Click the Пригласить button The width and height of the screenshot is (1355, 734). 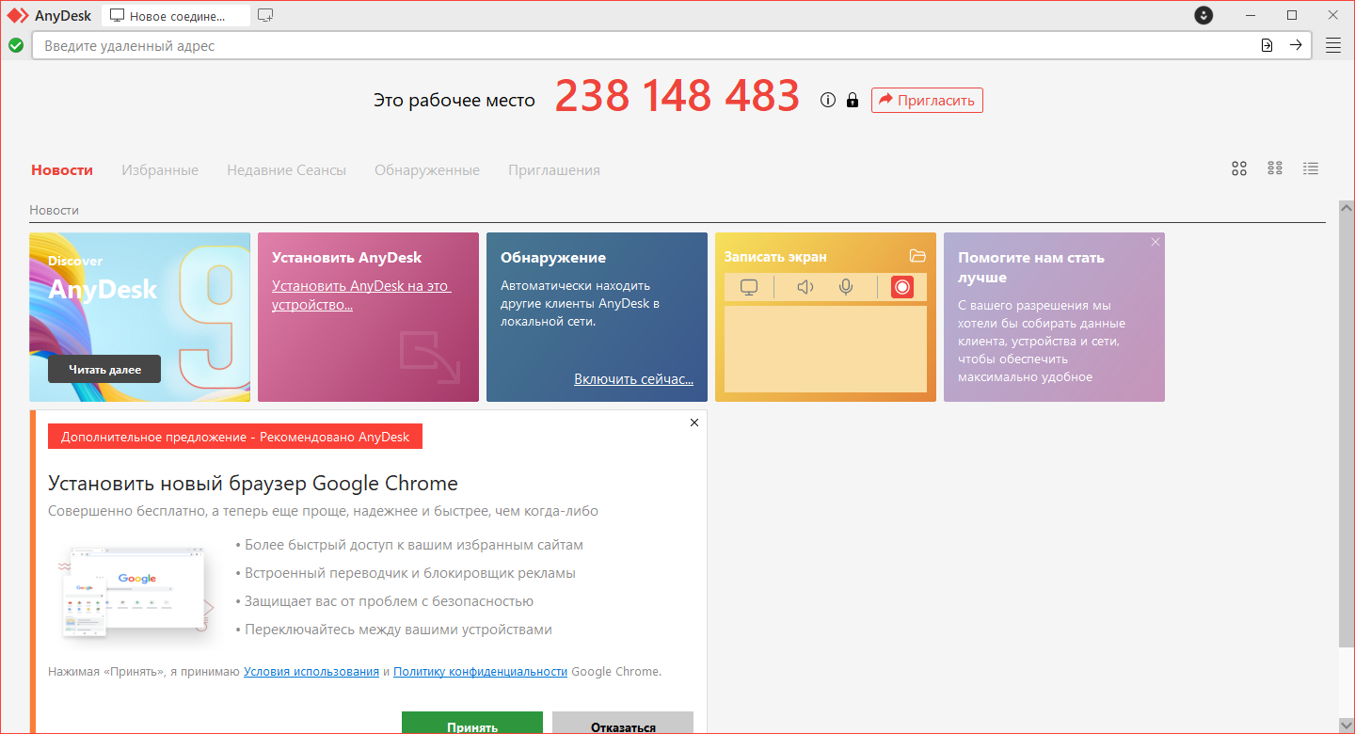coord(927,100)
